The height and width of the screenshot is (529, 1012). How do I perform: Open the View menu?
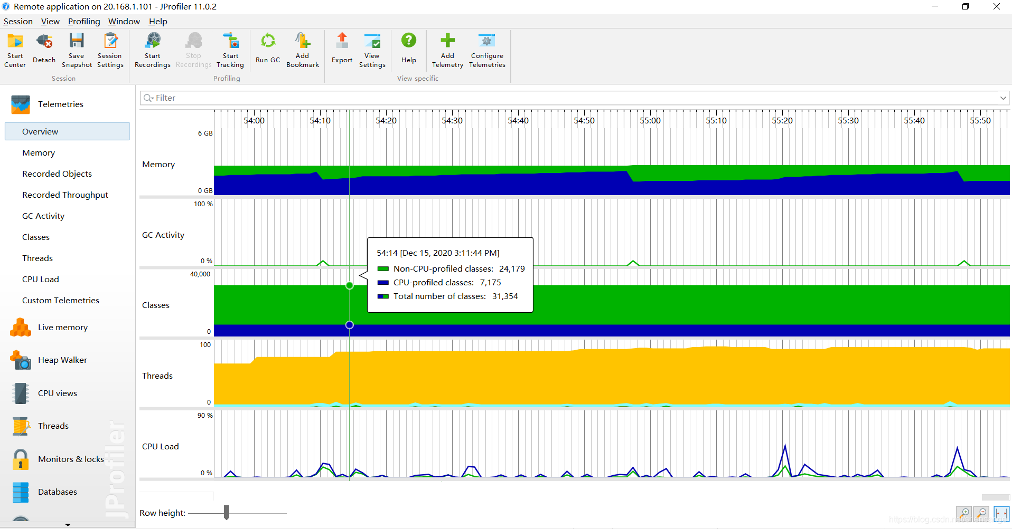click(x=50, y=22)
